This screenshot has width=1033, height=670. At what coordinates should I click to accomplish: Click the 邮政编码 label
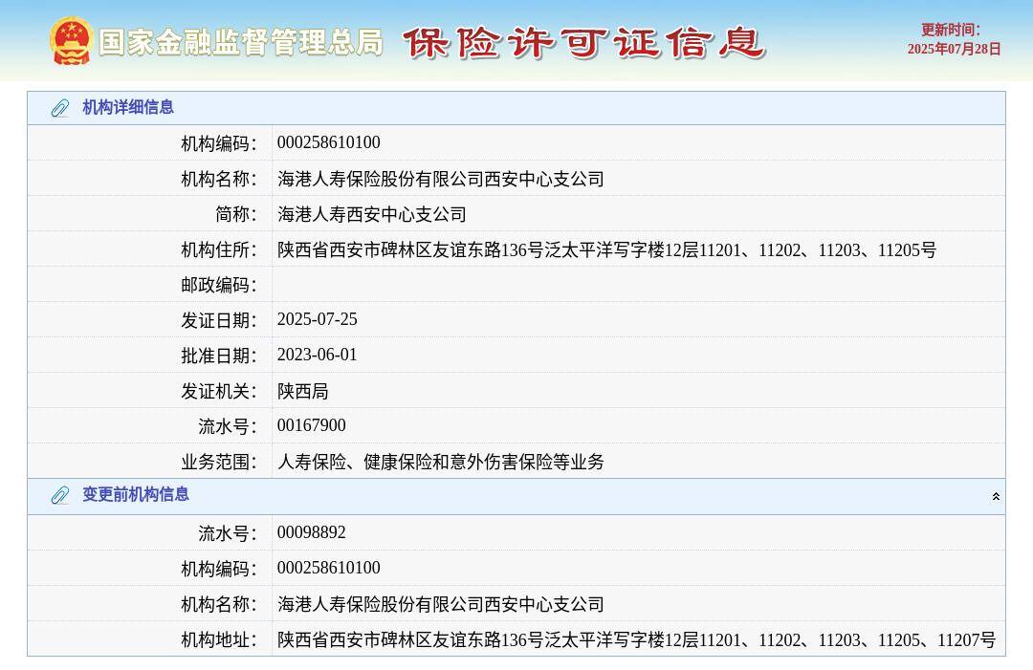[x=219, y=285]
